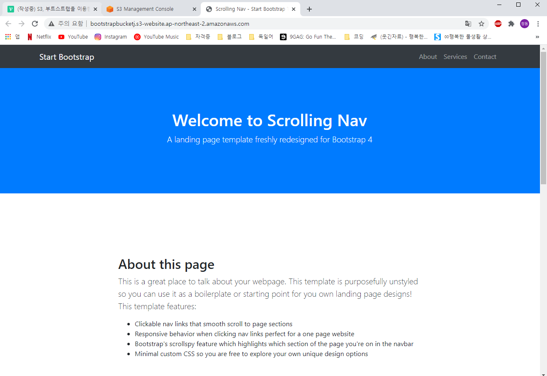Go to the About nav link
The image size is (547, 376).
(428, 57)
